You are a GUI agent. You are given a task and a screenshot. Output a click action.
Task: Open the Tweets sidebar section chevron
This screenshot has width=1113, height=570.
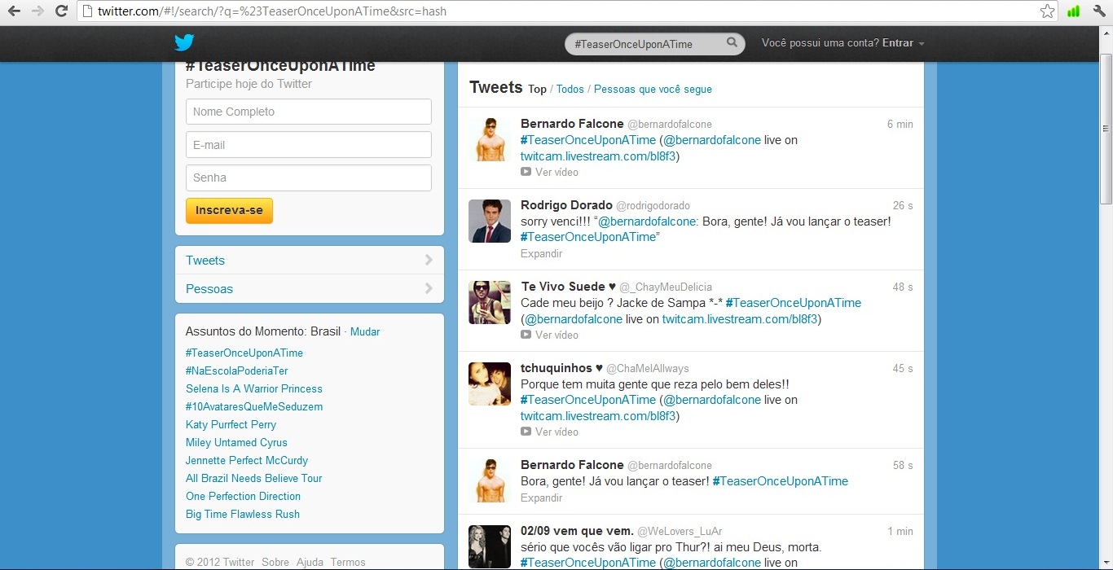tap(429, 261)
